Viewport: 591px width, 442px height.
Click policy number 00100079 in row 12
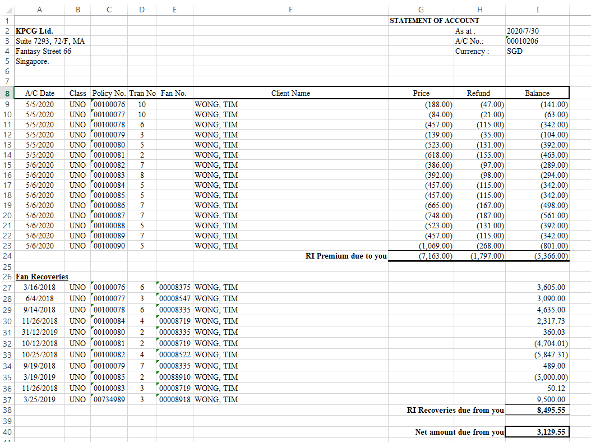[x=109, y=135]
